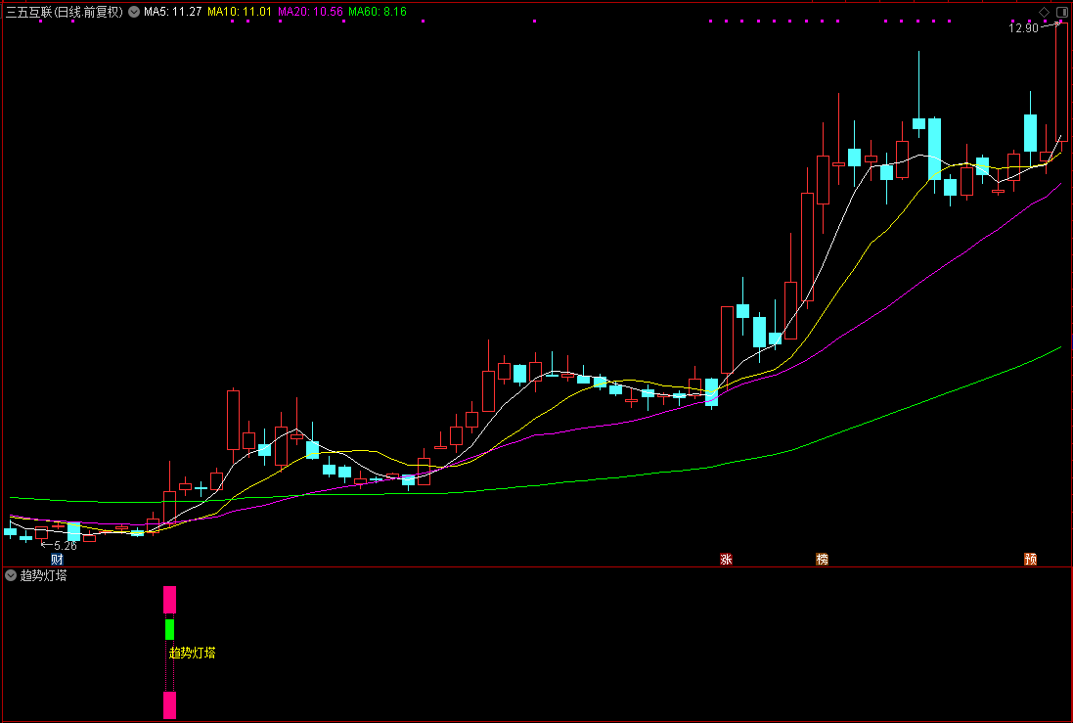The height and width of the screenshot is (723, 1073).
Task: Click the 12.90 high price label
Action: 1023,28
